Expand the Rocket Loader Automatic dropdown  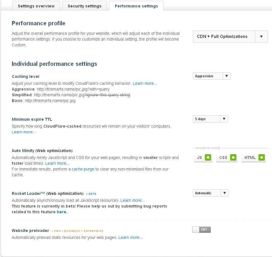(225, 193)
